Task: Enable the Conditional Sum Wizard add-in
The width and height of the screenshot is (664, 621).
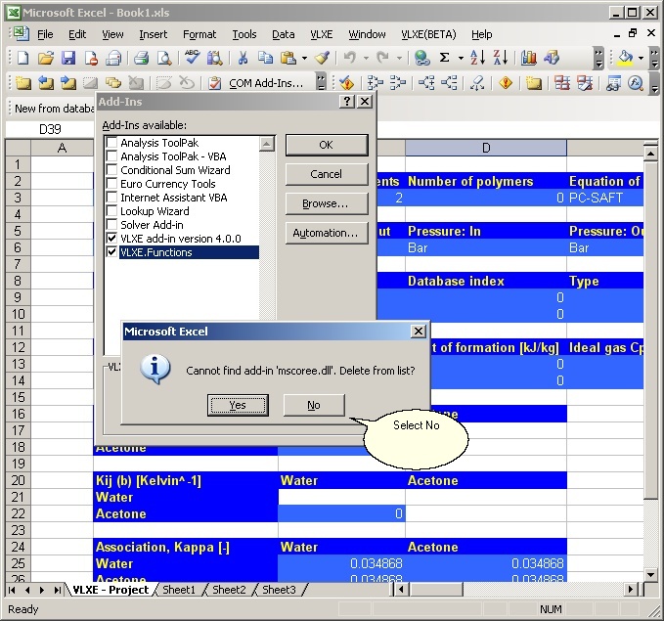Action: click(111, 170)
